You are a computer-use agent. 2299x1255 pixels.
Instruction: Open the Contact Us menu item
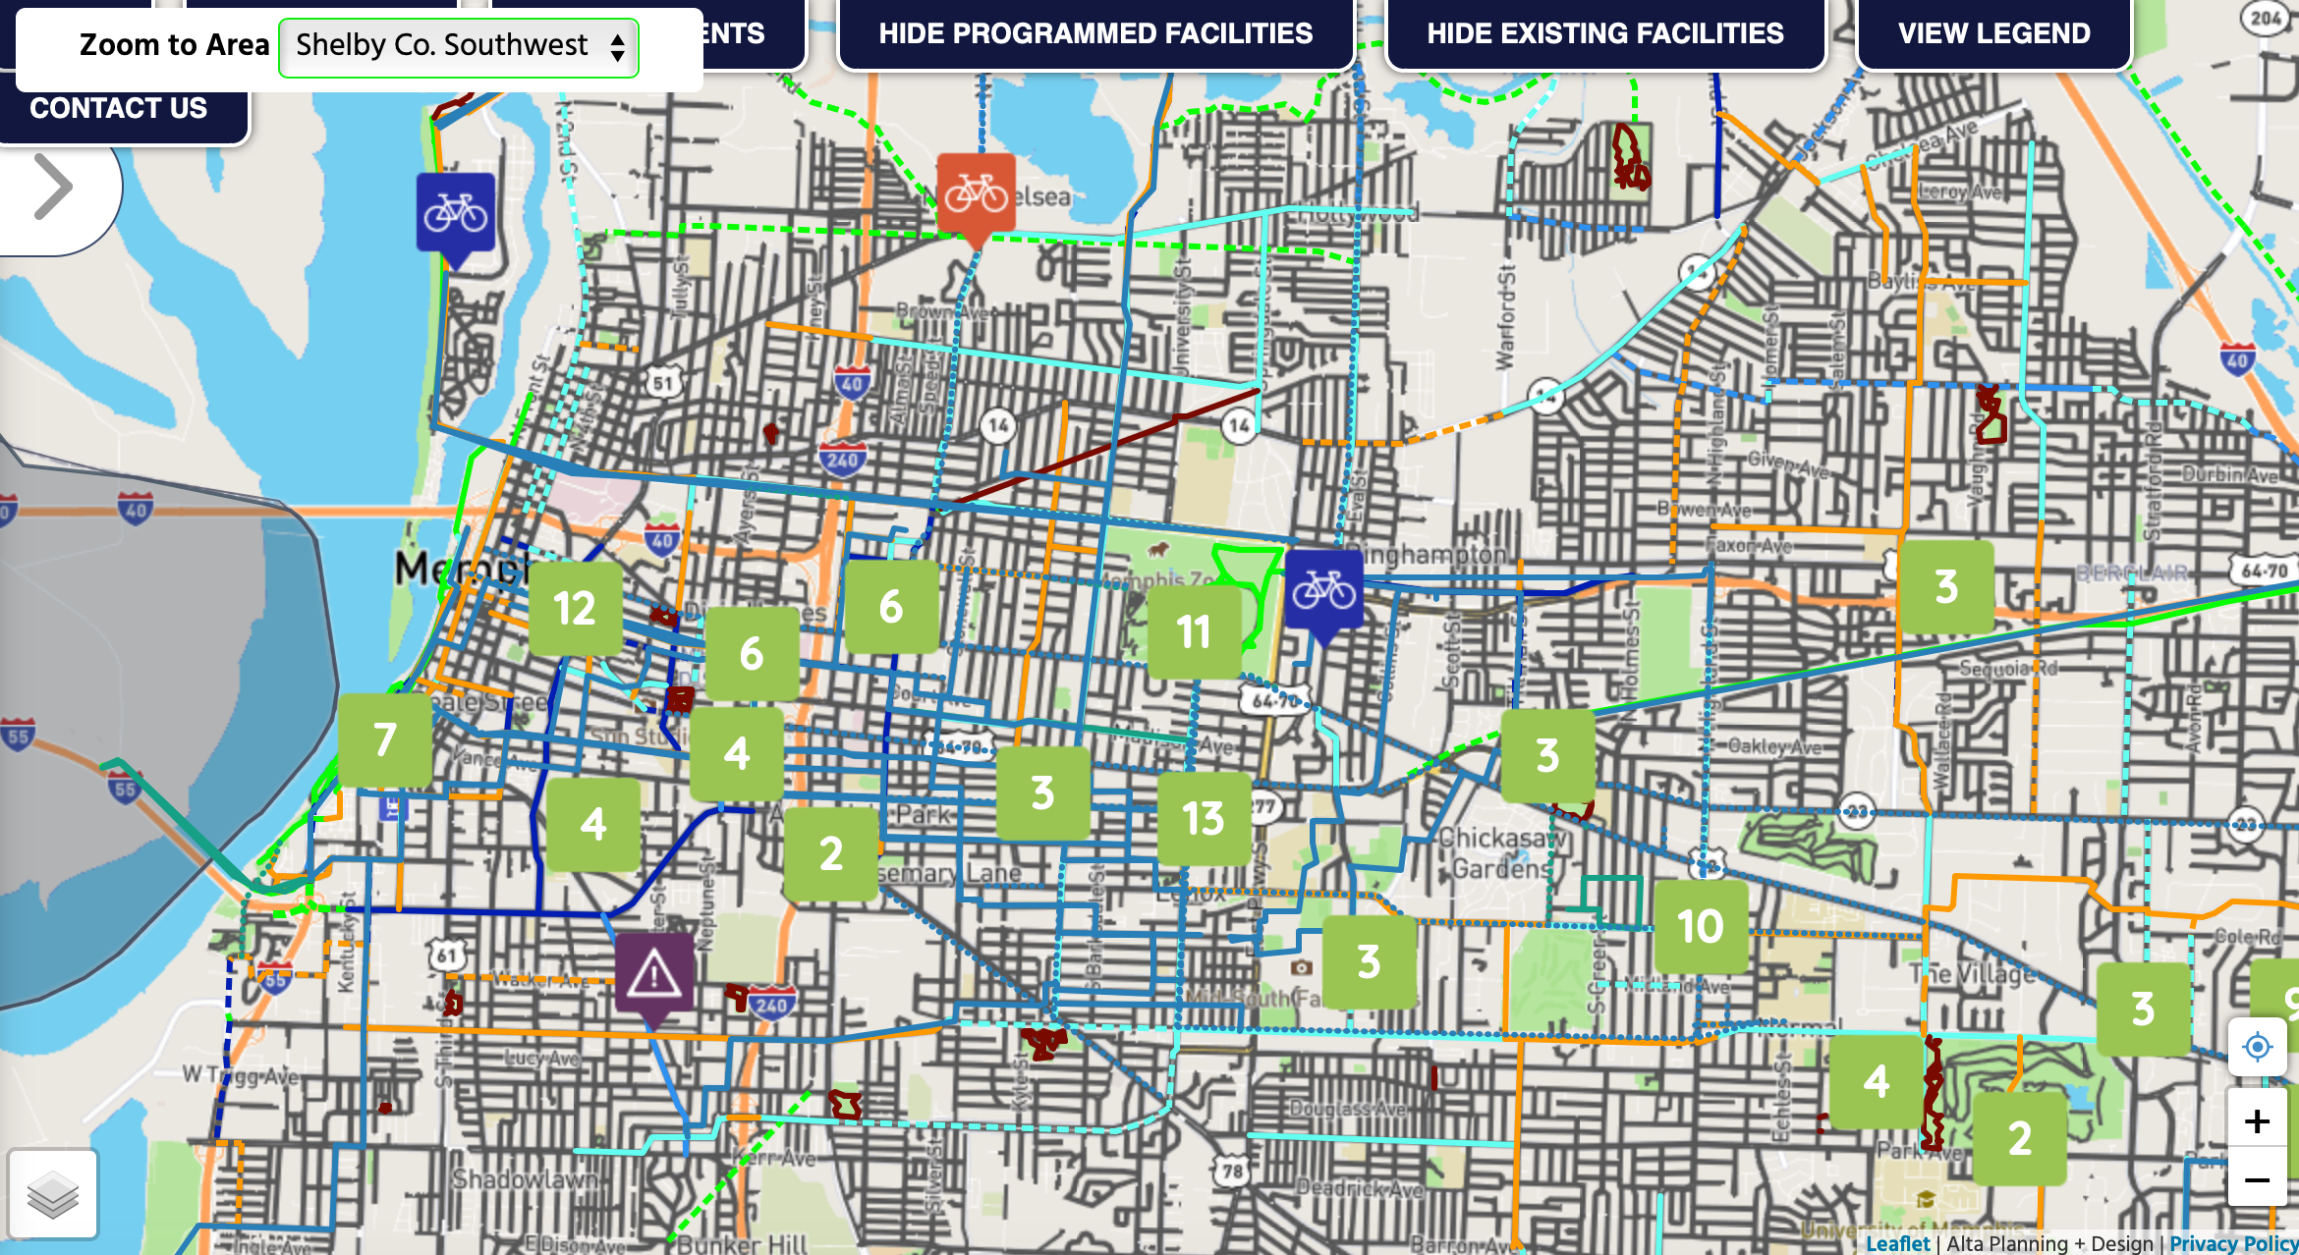[x=119, y=108]
